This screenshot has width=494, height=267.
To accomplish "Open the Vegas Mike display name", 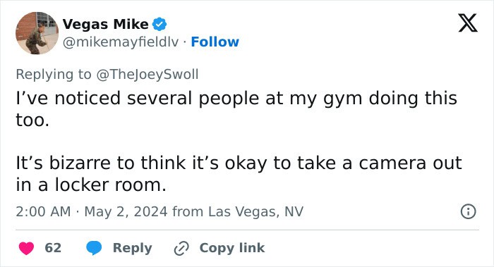I will coord(106,24).
